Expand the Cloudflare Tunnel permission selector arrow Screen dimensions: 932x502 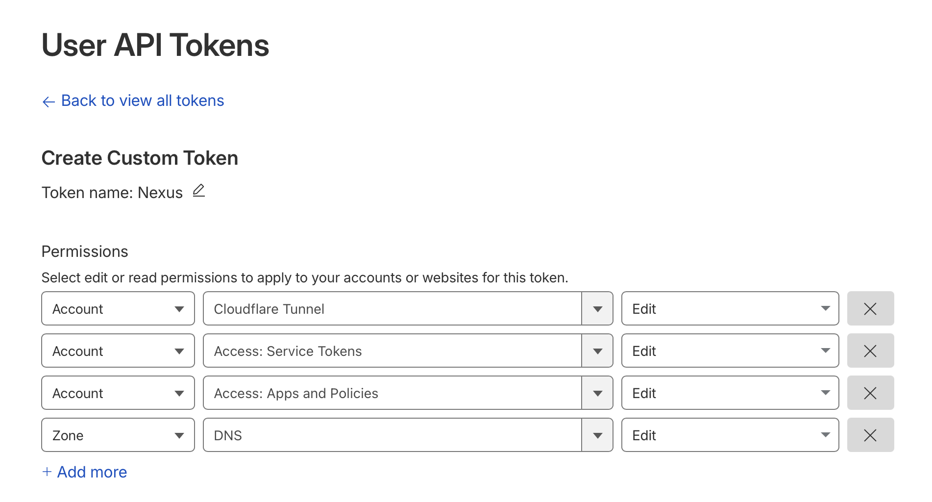coord(597,309)
